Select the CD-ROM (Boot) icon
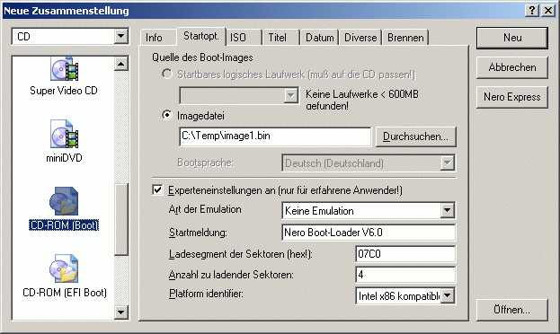560x334 pixels. coord(64,201)
